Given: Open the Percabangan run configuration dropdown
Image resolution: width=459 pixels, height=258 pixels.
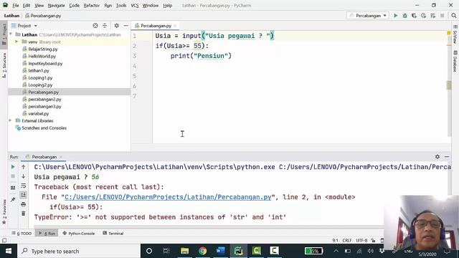Looking at the screenshot, I should point(368,16).
